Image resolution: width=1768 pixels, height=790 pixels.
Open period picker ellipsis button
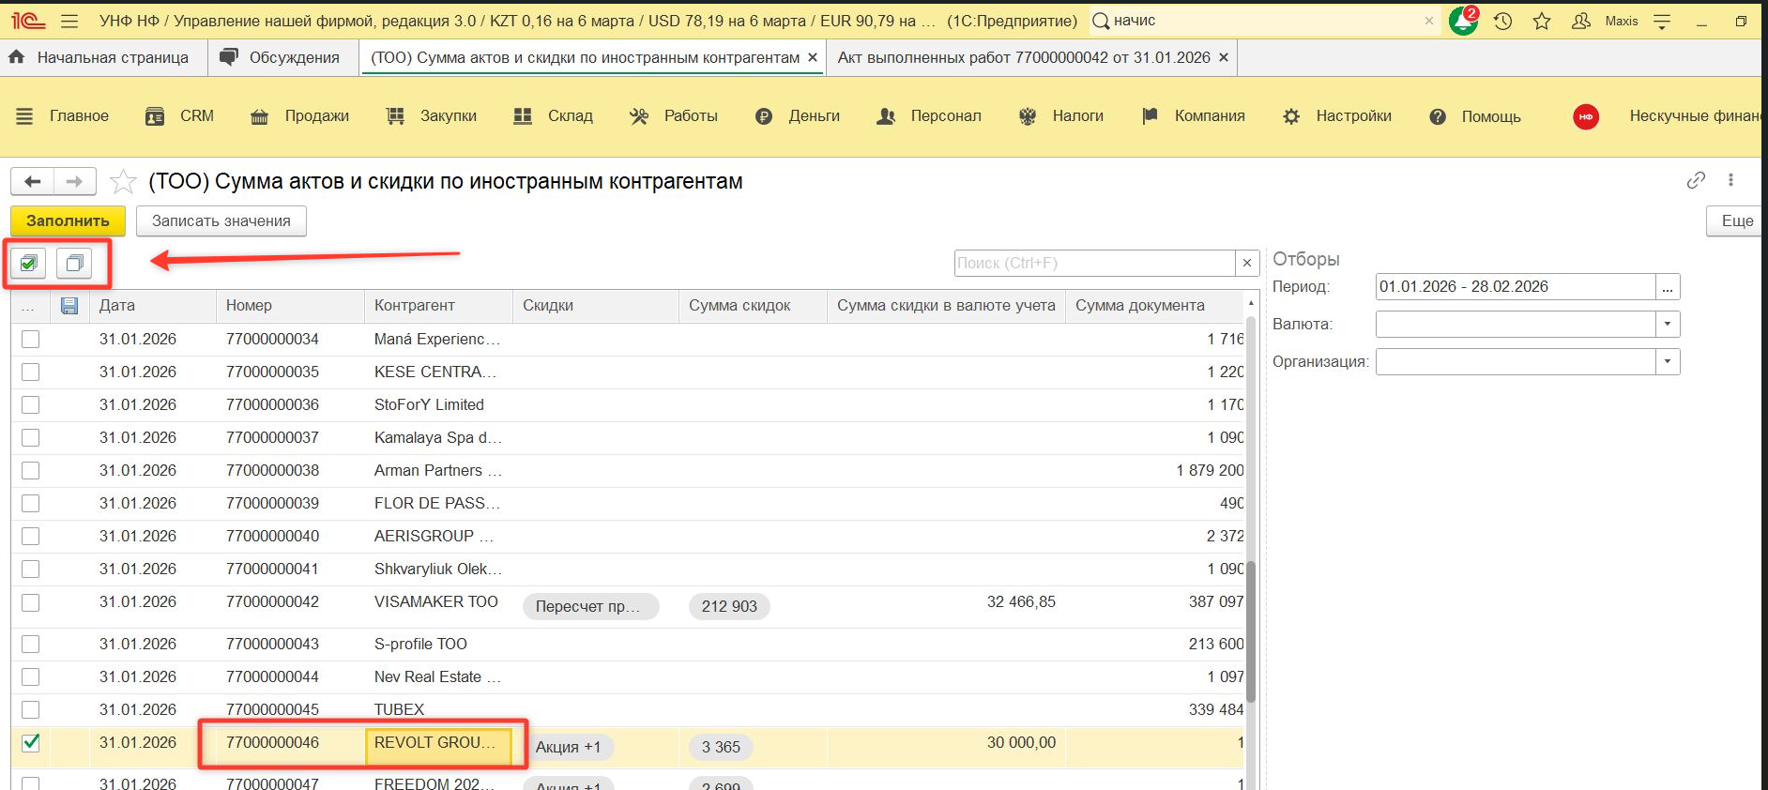tap(1667, 287)
